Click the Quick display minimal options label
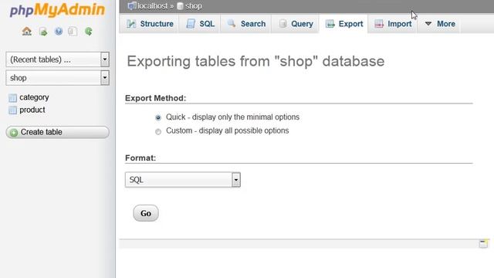 [232, 117]
